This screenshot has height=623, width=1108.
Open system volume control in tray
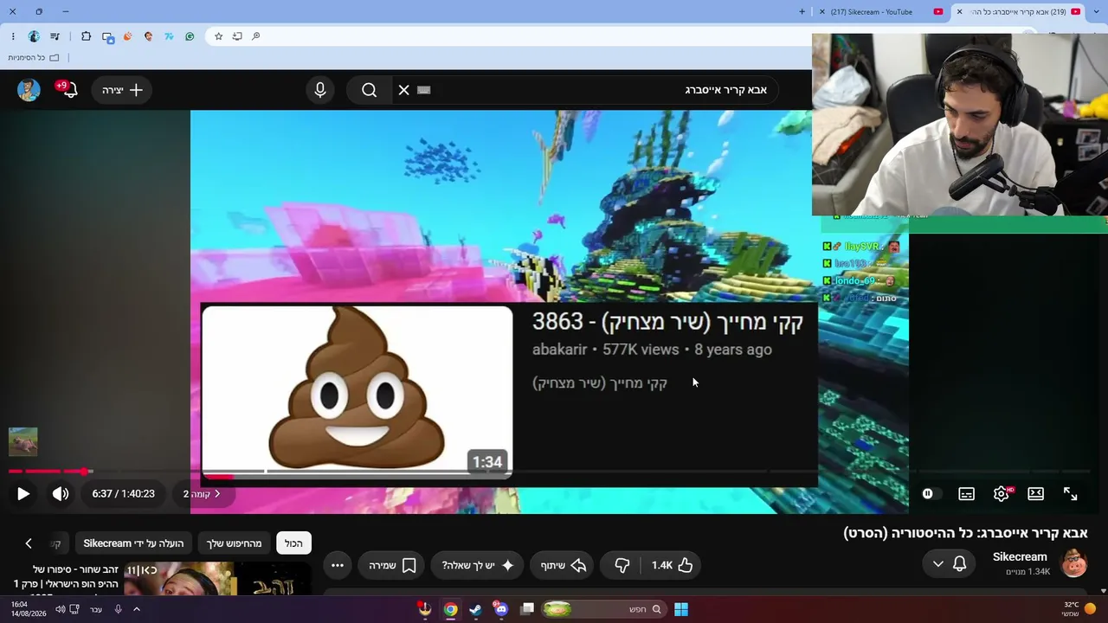61,609
